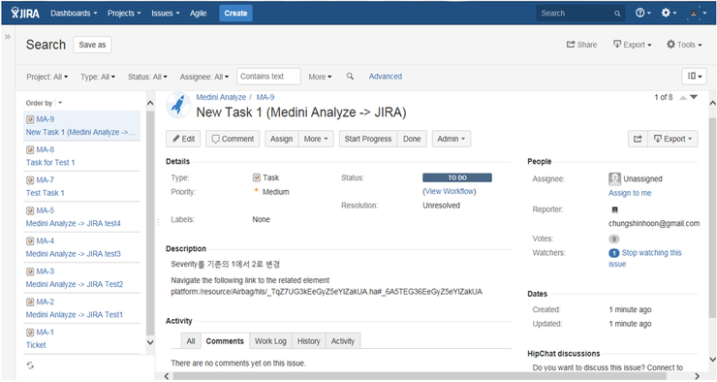Click the Create button
The width and height of the screenshot is (717, 382).
point(235,14)
